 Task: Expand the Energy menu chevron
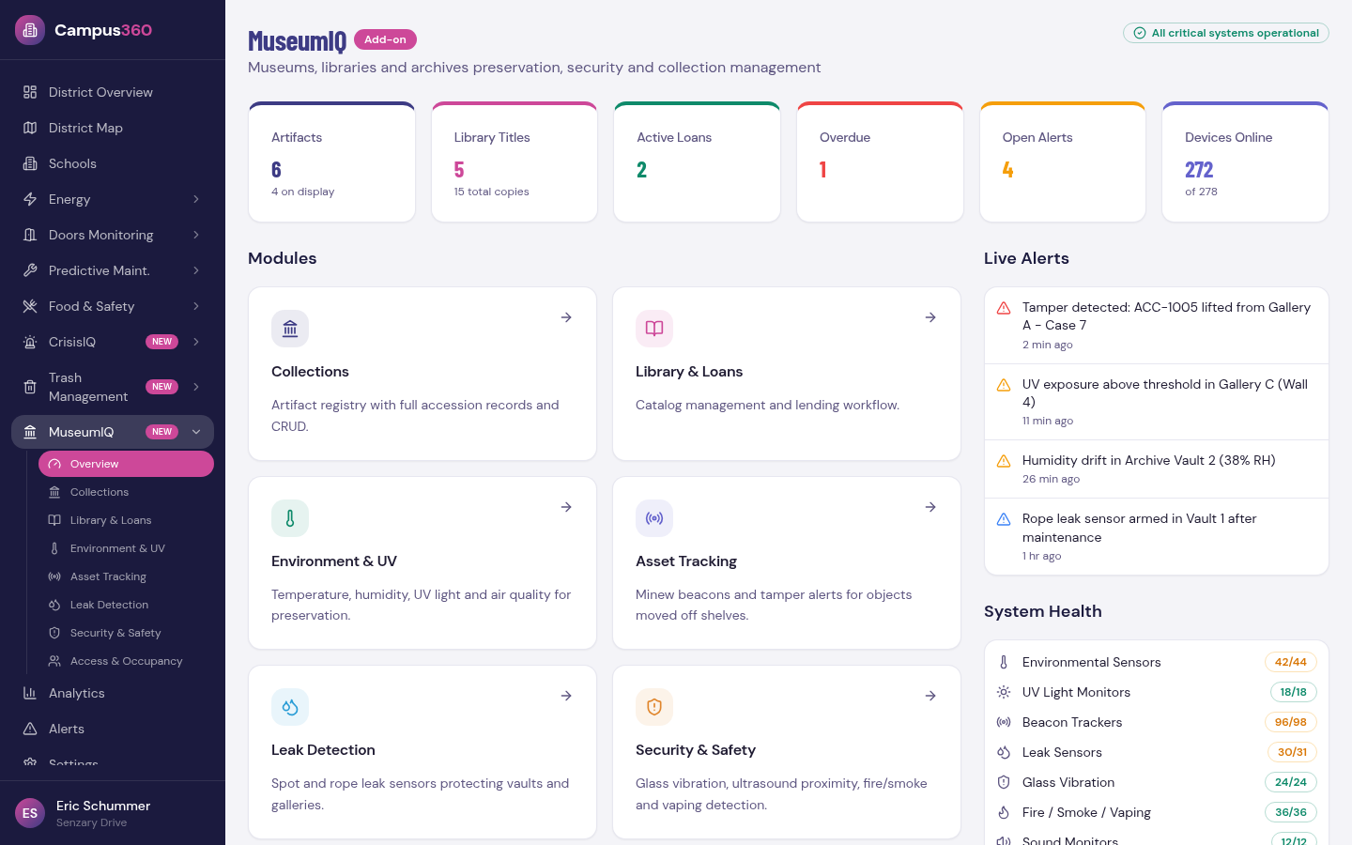coord(196,199)
